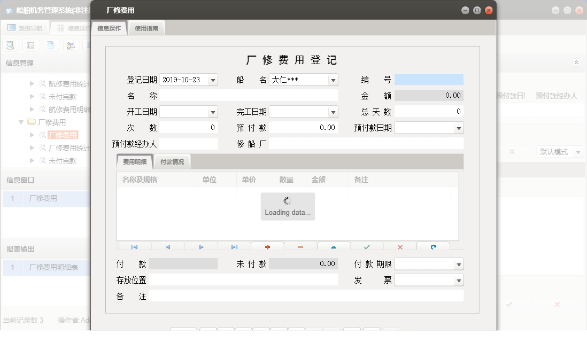
Task: Click the red X cancel-edit icon
Action: click(x=400, y=247)
